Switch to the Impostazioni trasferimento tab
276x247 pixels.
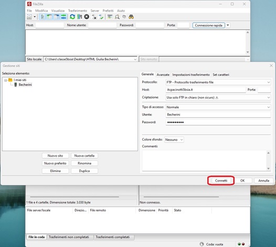click(x=191, y=75)
